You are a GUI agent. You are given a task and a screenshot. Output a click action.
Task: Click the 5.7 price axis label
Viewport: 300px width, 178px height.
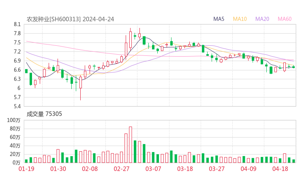point(17,97)
